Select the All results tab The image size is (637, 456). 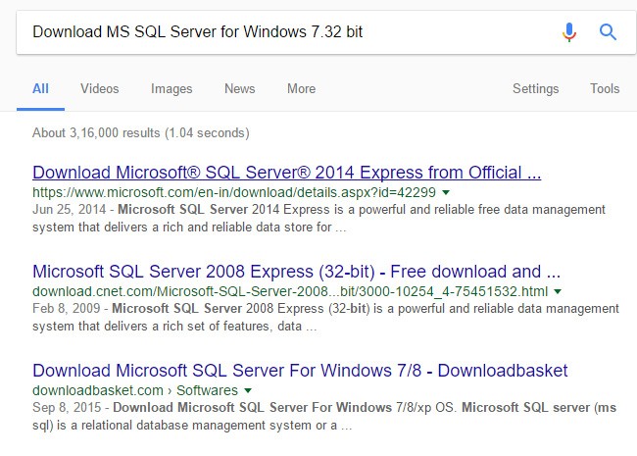[x=40, y=88]
